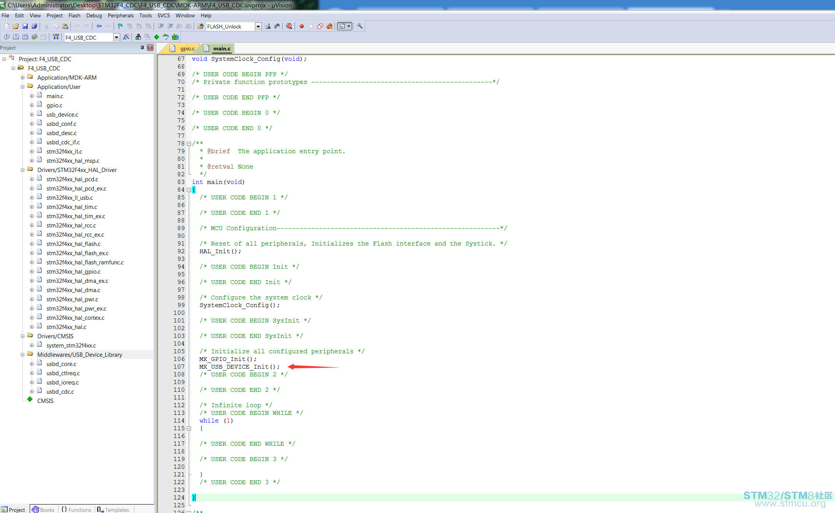Viewport: 835px width, 513px height.
Task: Click the Select Software Packs icon
Action: click(166, 37)
